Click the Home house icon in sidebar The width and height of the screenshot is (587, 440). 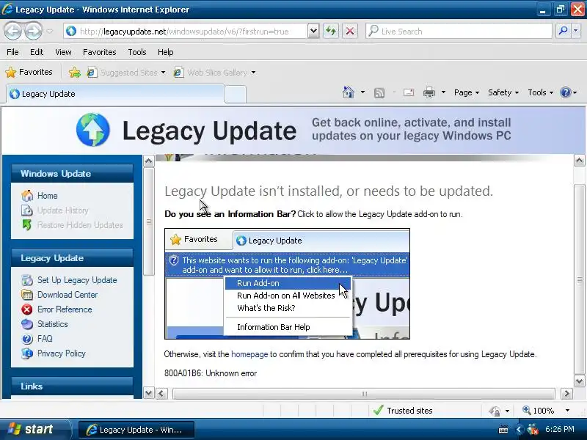[27, 195]
